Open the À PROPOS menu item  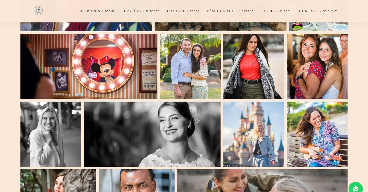pyautogui.click(x=97, y=11)
